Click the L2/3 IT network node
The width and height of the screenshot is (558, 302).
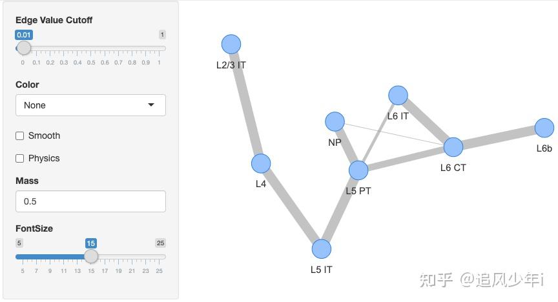[x=231, y=44]
